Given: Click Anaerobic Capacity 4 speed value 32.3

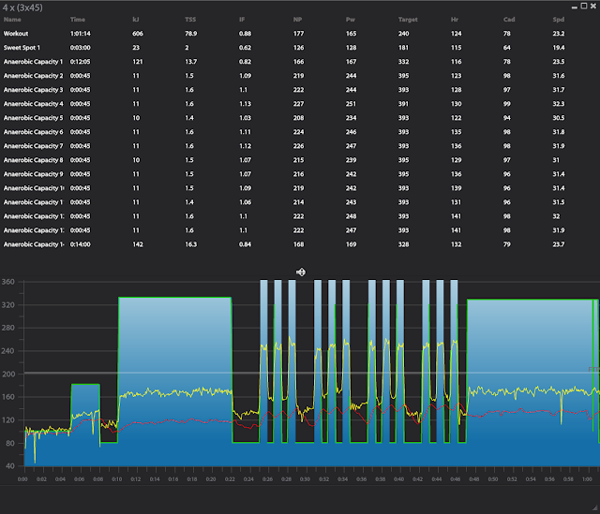Looking at the screenshot, I should coord(559,104).
